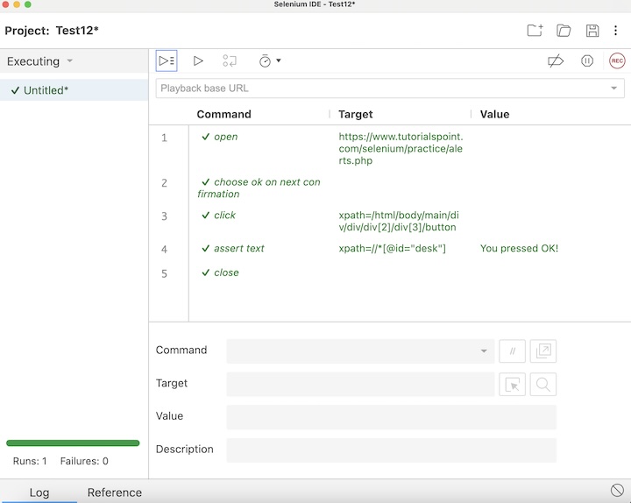Create new project icon

coord(535,31)
